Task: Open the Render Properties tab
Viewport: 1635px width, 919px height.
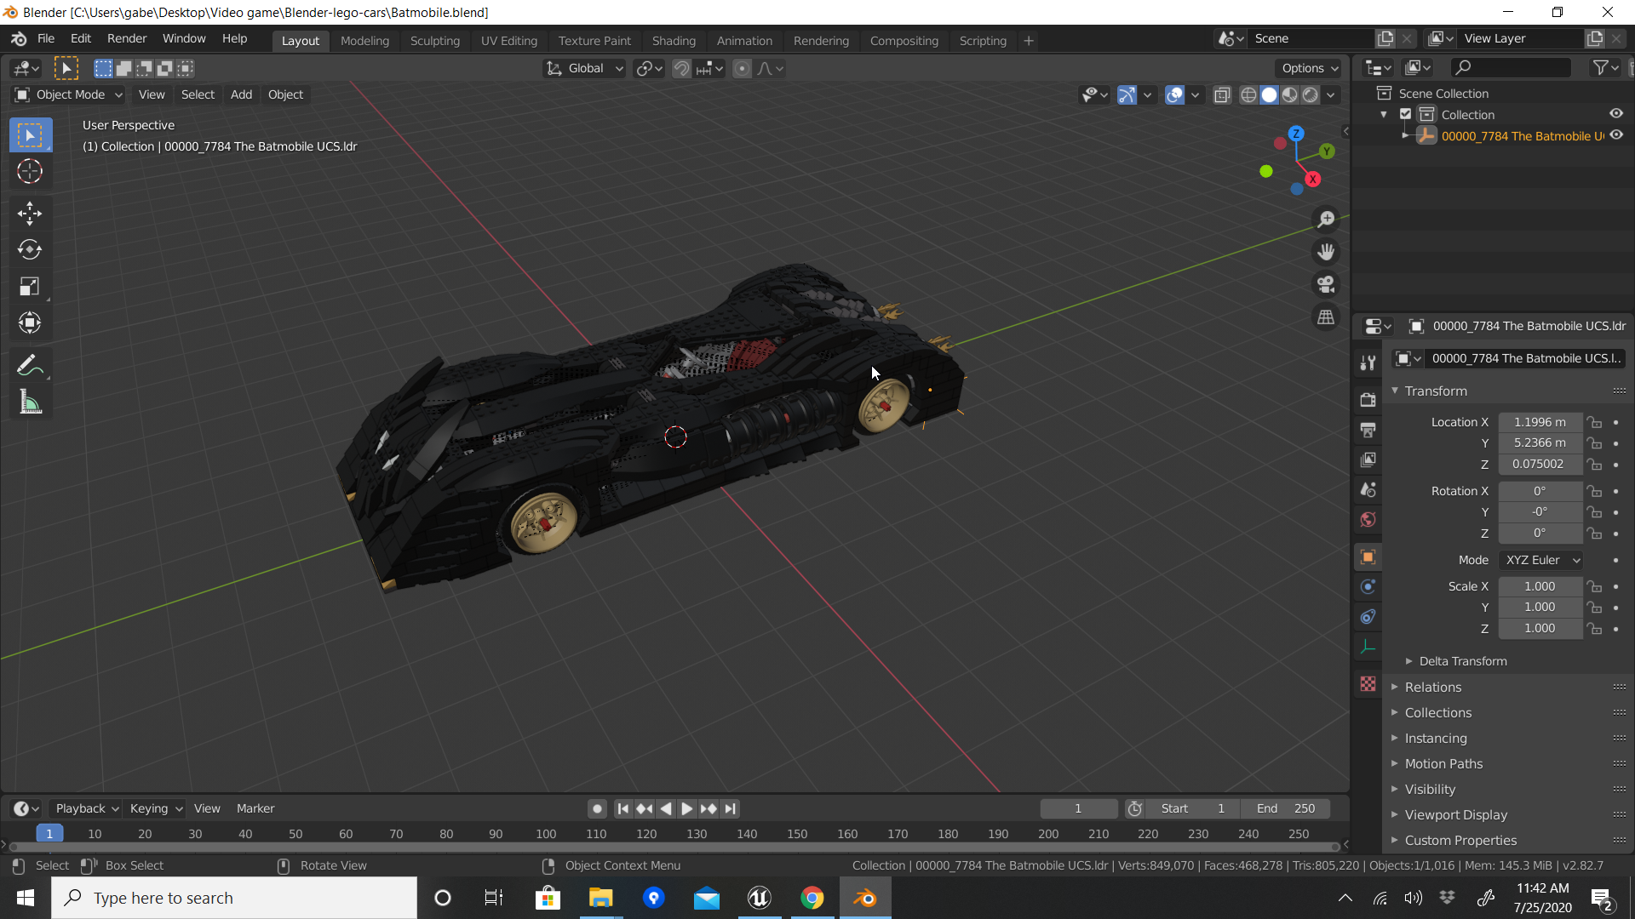Action: (x=1368, y=398)
